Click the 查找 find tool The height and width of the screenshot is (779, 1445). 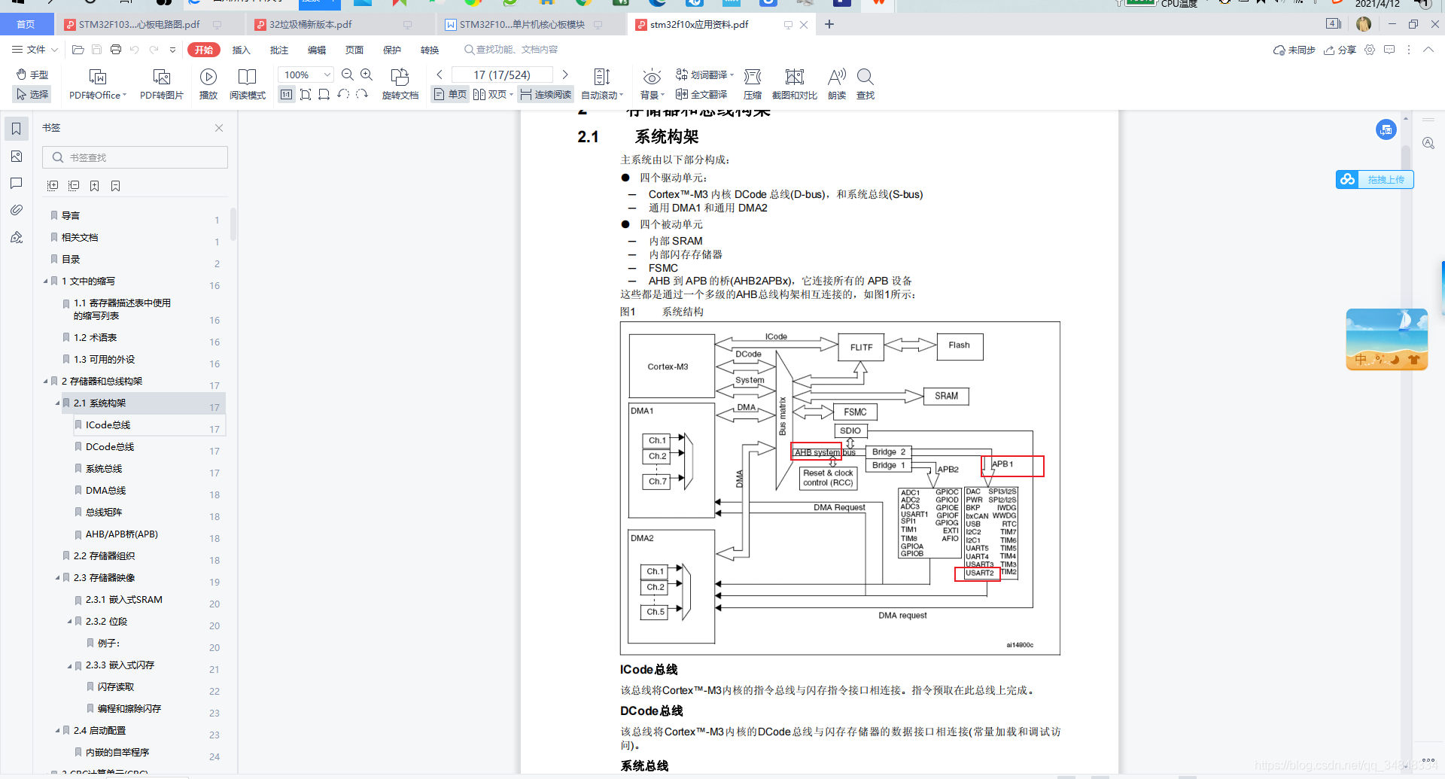pyautogui.click(x=865, y=84)
